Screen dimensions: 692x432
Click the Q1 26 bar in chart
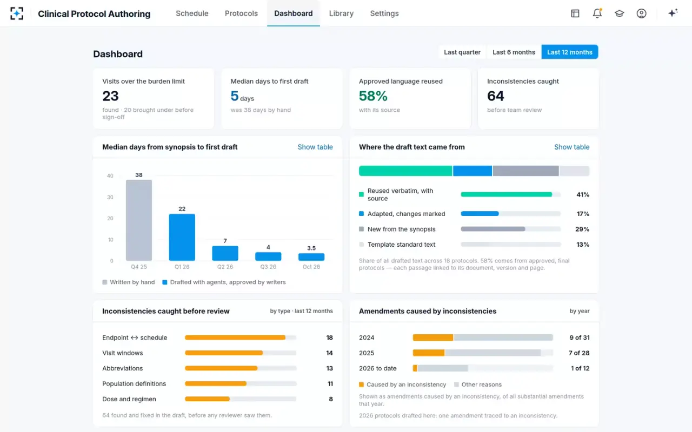click(x=182, y=238)
